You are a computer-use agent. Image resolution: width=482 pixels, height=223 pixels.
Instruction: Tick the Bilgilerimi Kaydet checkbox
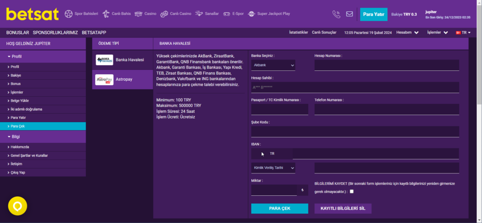point(352,192)
